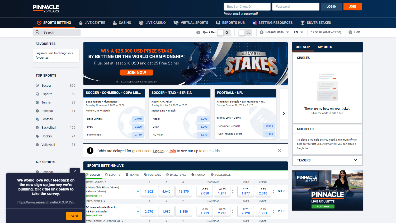Select the Bet Slip tab
396x223 pixels.
click(x=303, y=47)
